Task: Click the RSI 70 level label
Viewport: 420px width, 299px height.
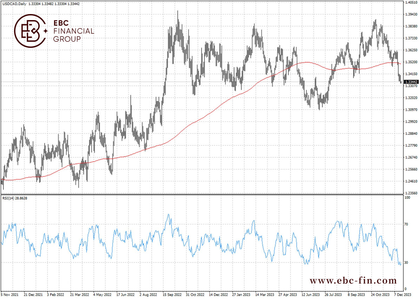Action: (x=406, y=224)
